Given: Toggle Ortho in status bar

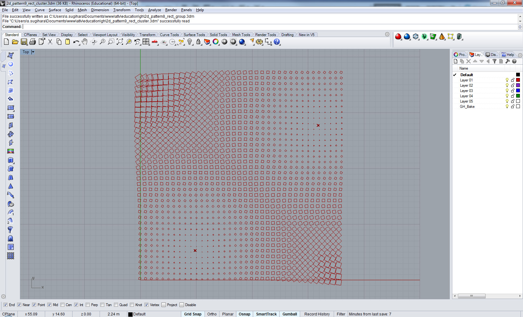Looking at the screenshot, I should coord(212,314).
